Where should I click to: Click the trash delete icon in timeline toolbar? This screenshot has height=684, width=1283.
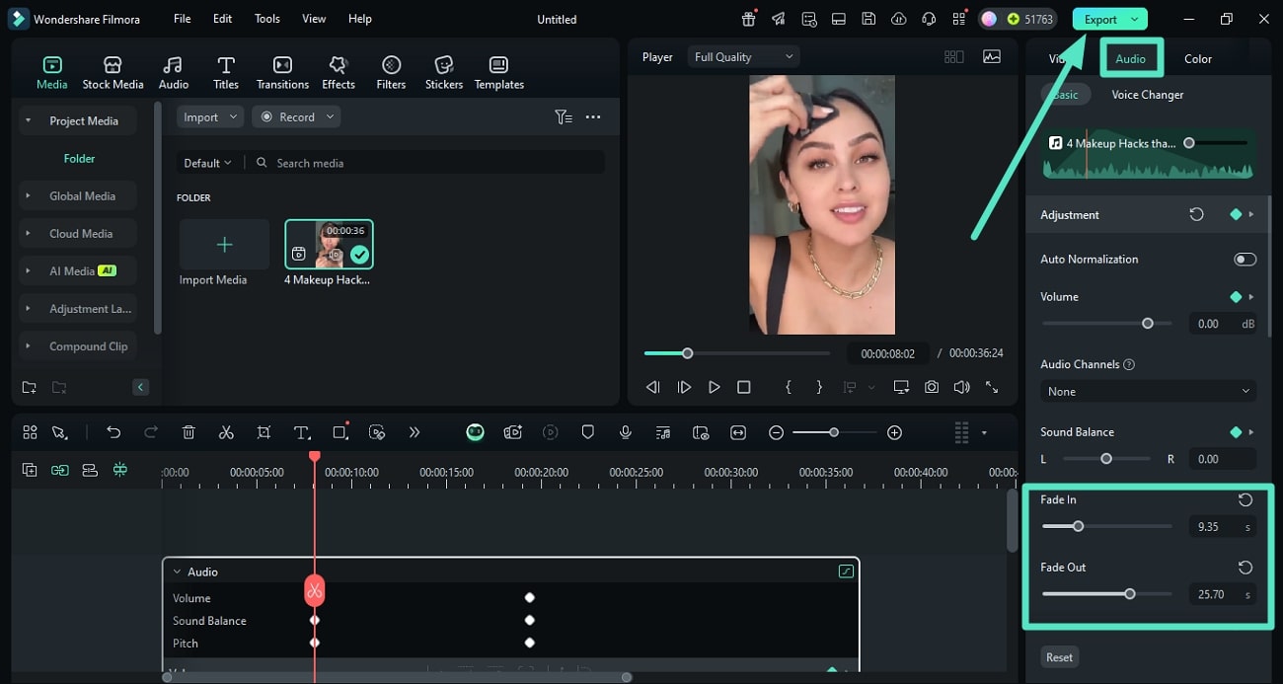pyautogui.click(x=189, y=432)
